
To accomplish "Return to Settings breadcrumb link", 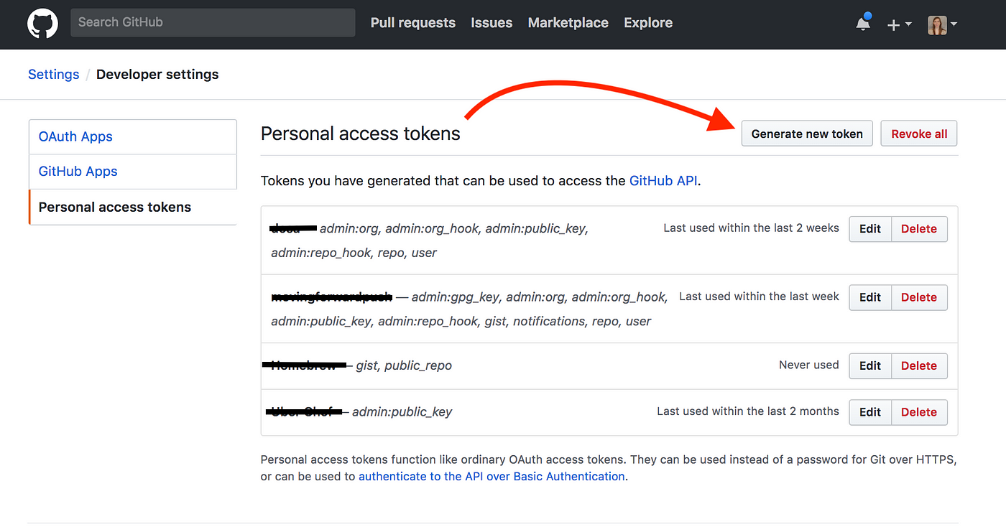I will click(54, 75).
